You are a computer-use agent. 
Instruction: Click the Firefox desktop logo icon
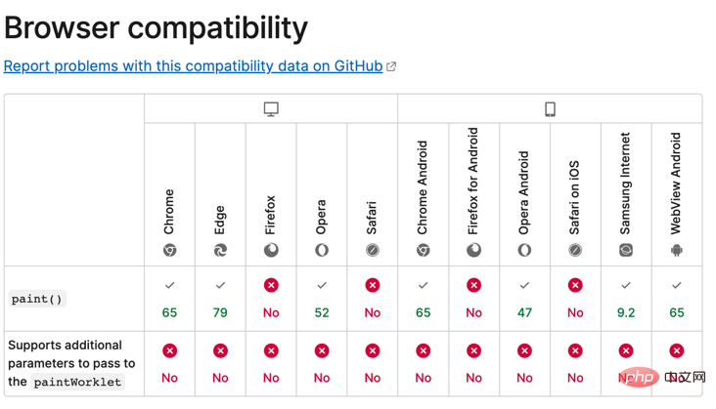point(271,250)
